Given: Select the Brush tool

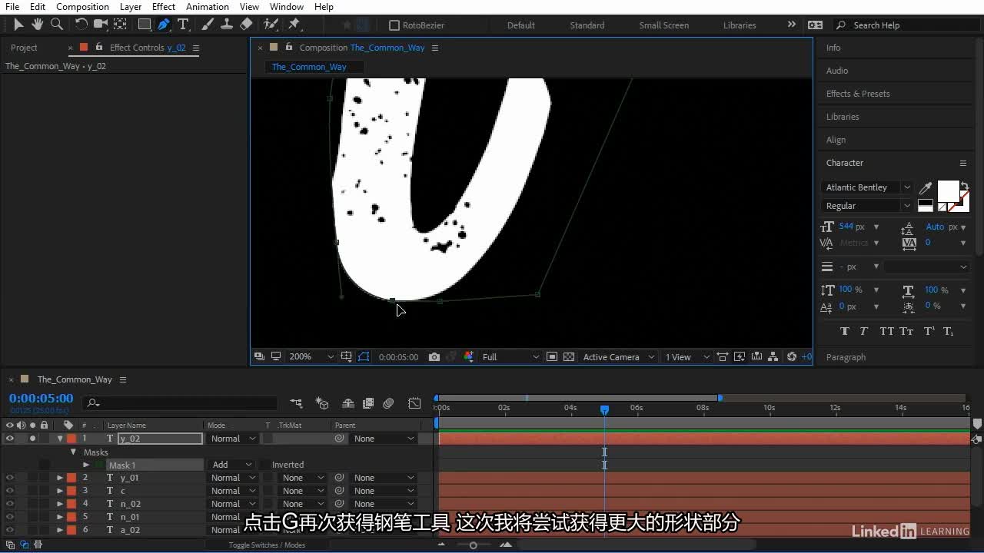Looking at the screenshot, I should tap(208, 25).
